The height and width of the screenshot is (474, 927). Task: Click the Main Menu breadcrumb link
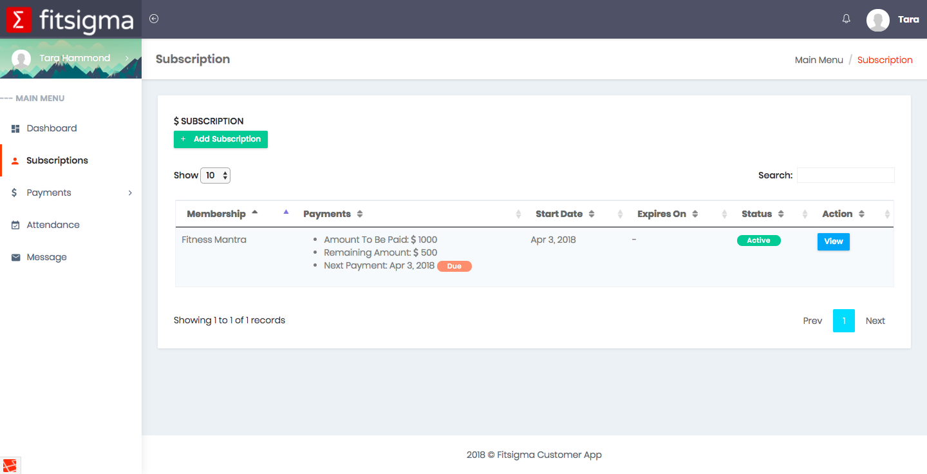[x=819, y=60]
